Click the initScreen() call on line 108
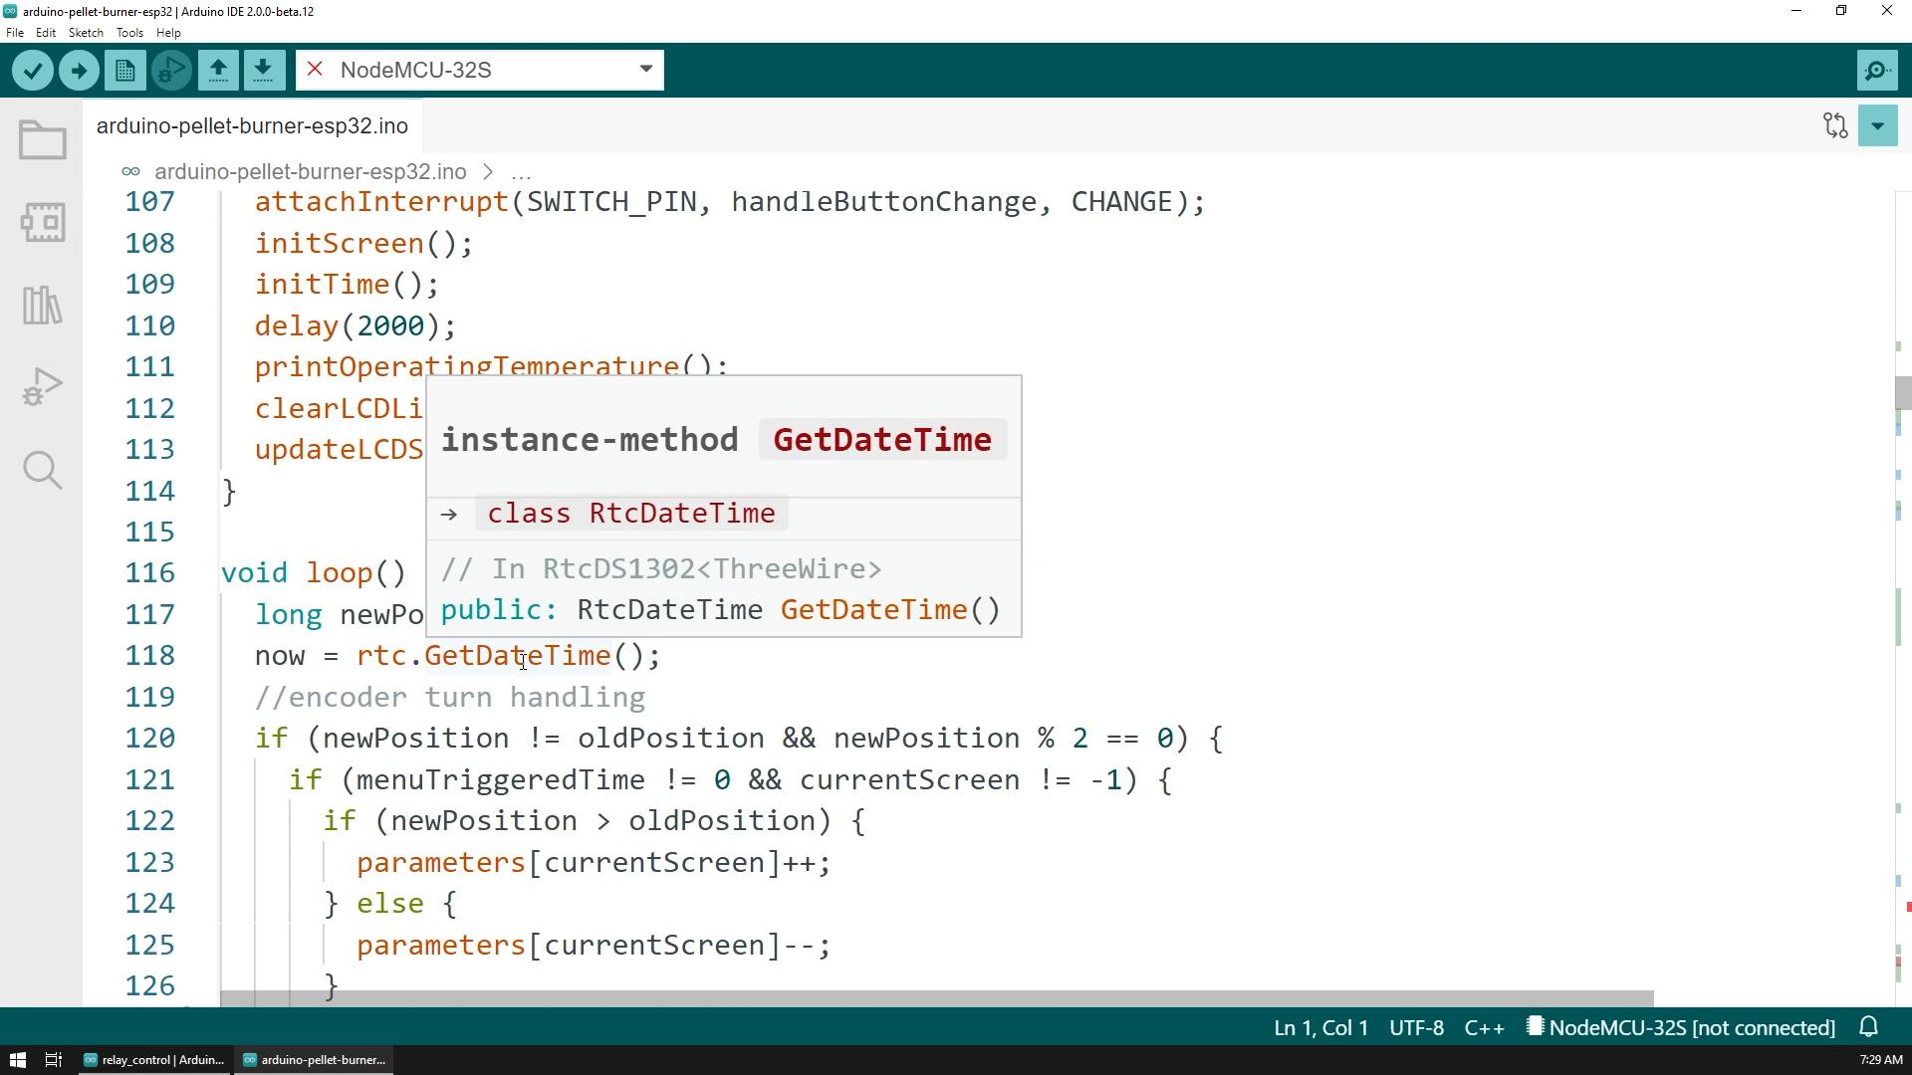The width and height of the screenshot is (1912, 1075). point(364,244)
